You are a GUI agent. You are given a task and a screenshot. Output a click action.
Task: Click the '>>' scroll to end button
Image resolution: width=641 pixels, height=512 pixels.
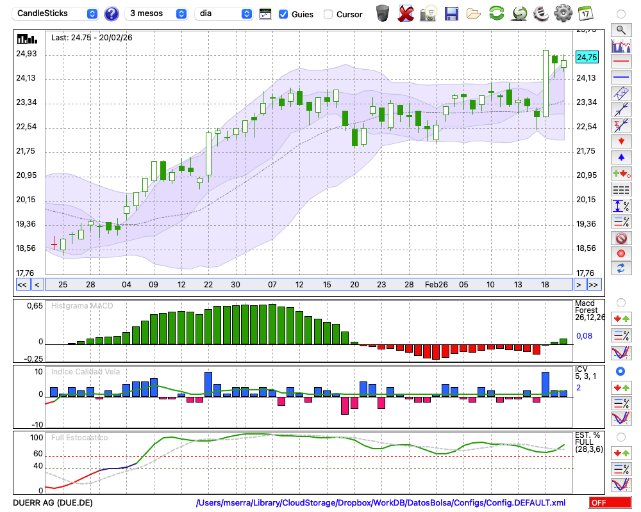click(x=594, y=285)
